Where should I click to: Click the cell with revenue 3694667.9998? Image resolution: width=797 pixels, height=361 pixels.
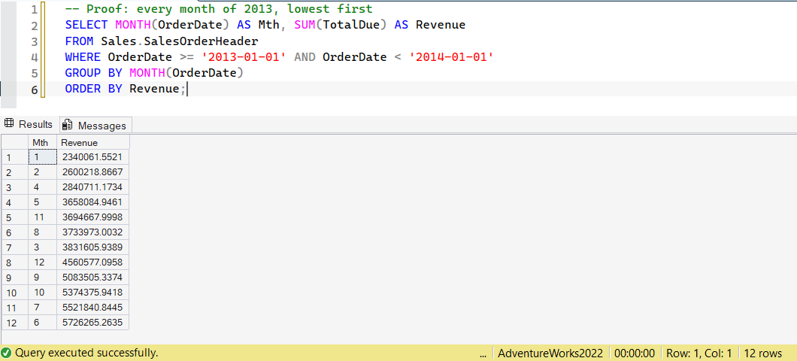92,217
